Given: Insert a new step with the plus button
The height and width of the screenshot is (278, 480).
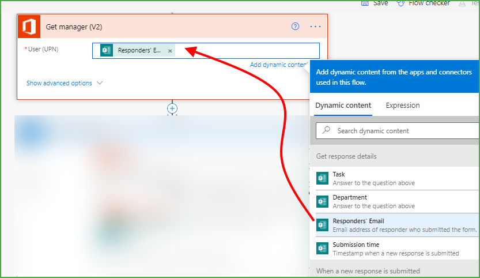Looking at the screenshot, I should [172, 108].
